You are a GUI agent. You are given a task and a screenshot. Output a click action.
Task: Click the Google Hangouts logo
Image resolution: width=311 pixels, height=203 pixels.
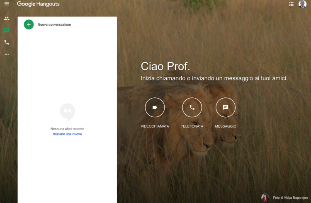coord(38,4)
